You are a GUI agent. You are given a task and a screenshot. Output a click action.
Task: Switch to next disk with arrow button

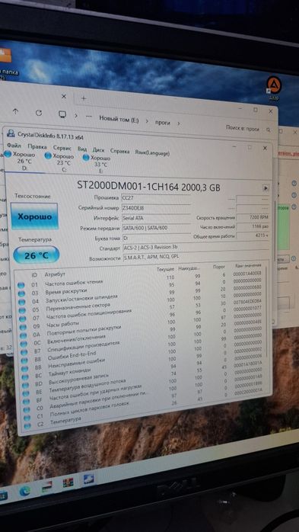pyautogui.click(x=266, y=187)
